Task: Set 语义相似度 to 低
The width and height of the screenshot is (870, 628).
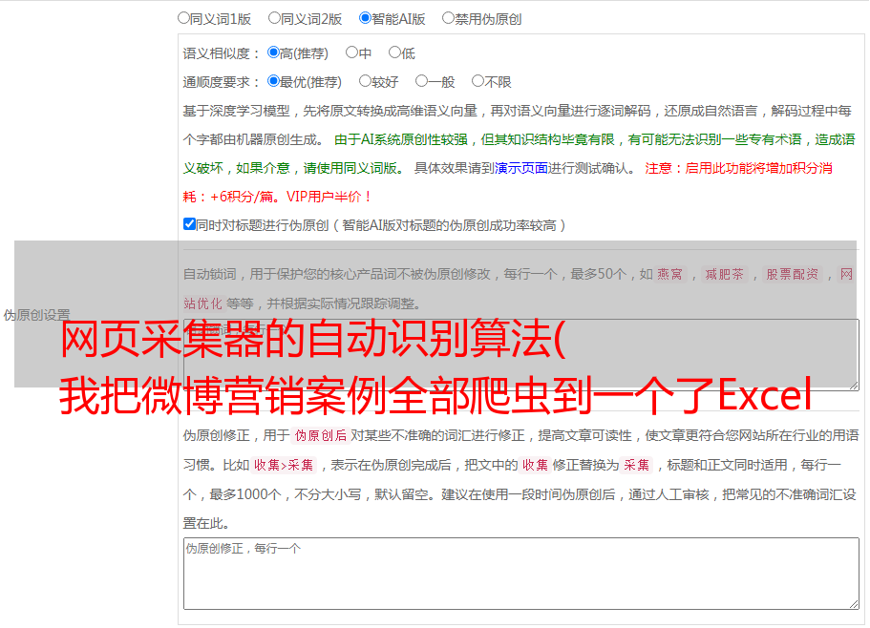Action: click(394, 52)
